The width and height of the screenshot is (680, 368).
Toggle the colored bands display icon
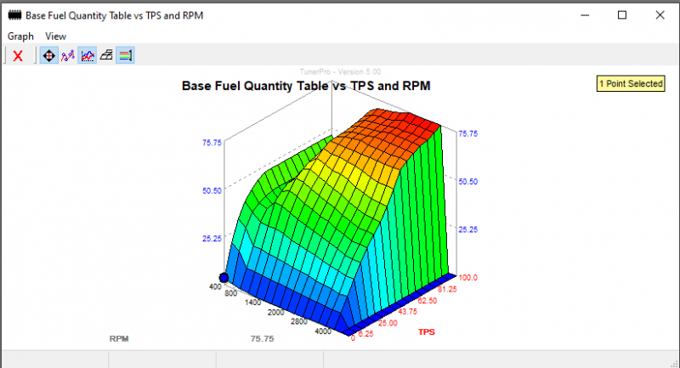click(x=125, y=56)
